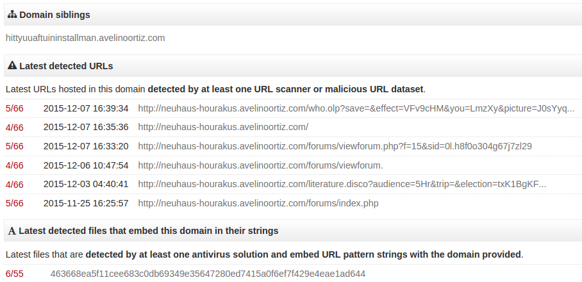Open the viewforum.php?f=15 URL link
The image size is (582, 282).
335,146
